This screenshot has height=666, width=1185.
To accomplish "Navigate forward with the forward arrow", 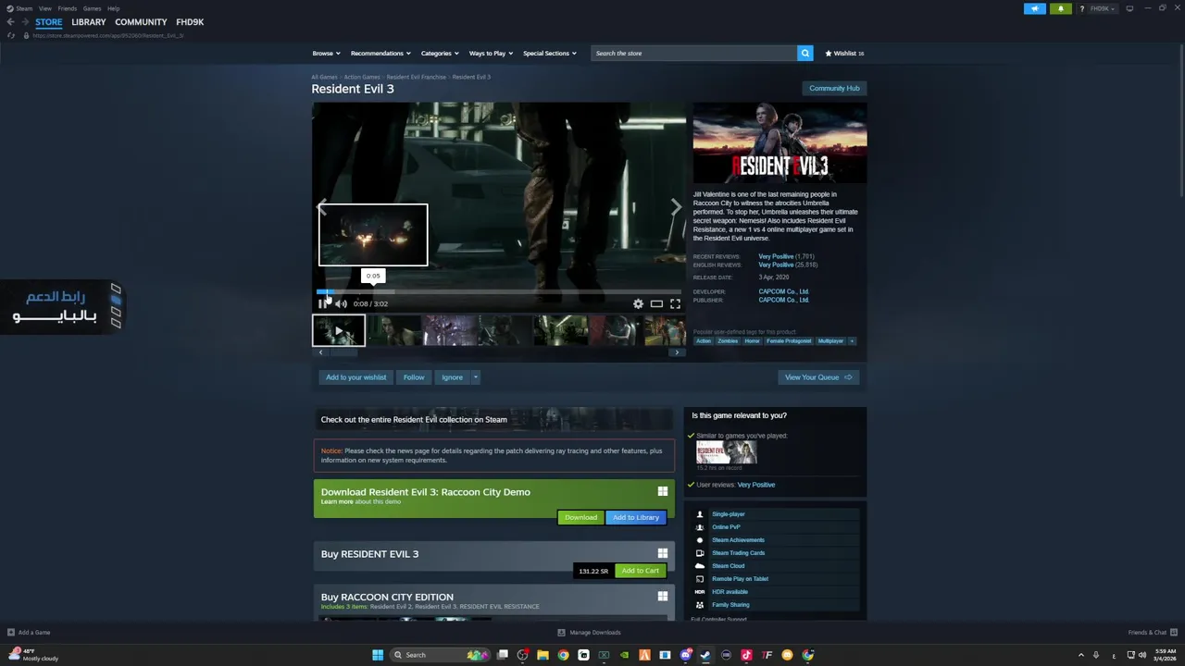I will 25,21.
